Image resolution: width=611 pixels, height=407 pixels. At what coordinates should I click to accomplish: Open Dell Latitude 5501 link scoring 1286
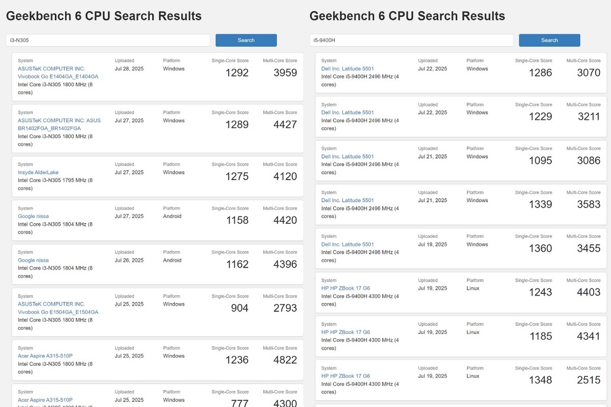[x=348, y=69]
